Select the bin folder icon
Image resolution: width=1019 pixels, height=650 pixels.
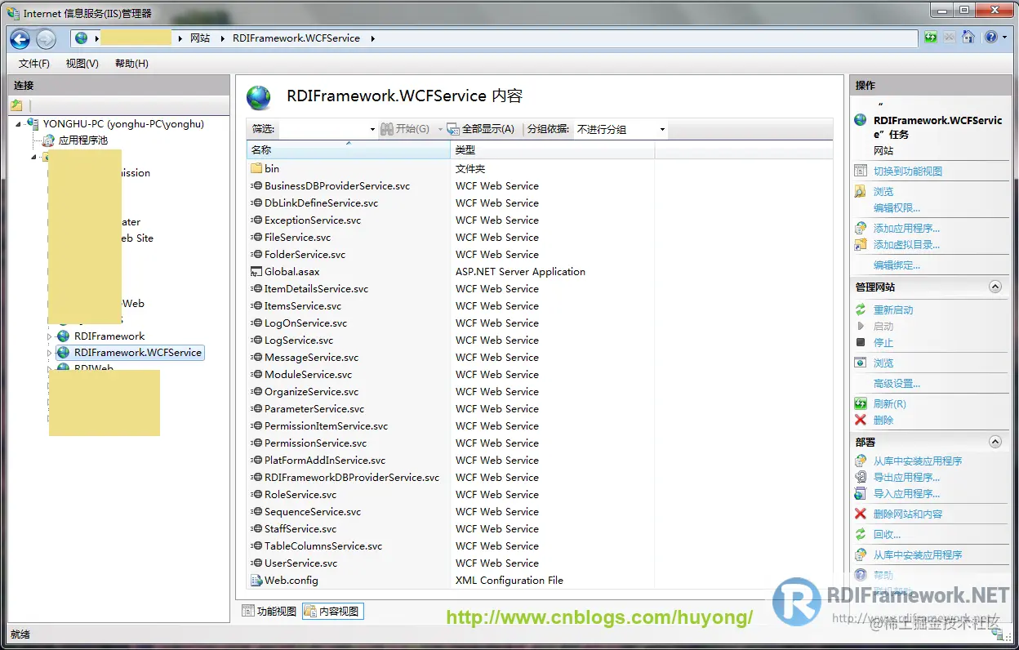[256, 168]
